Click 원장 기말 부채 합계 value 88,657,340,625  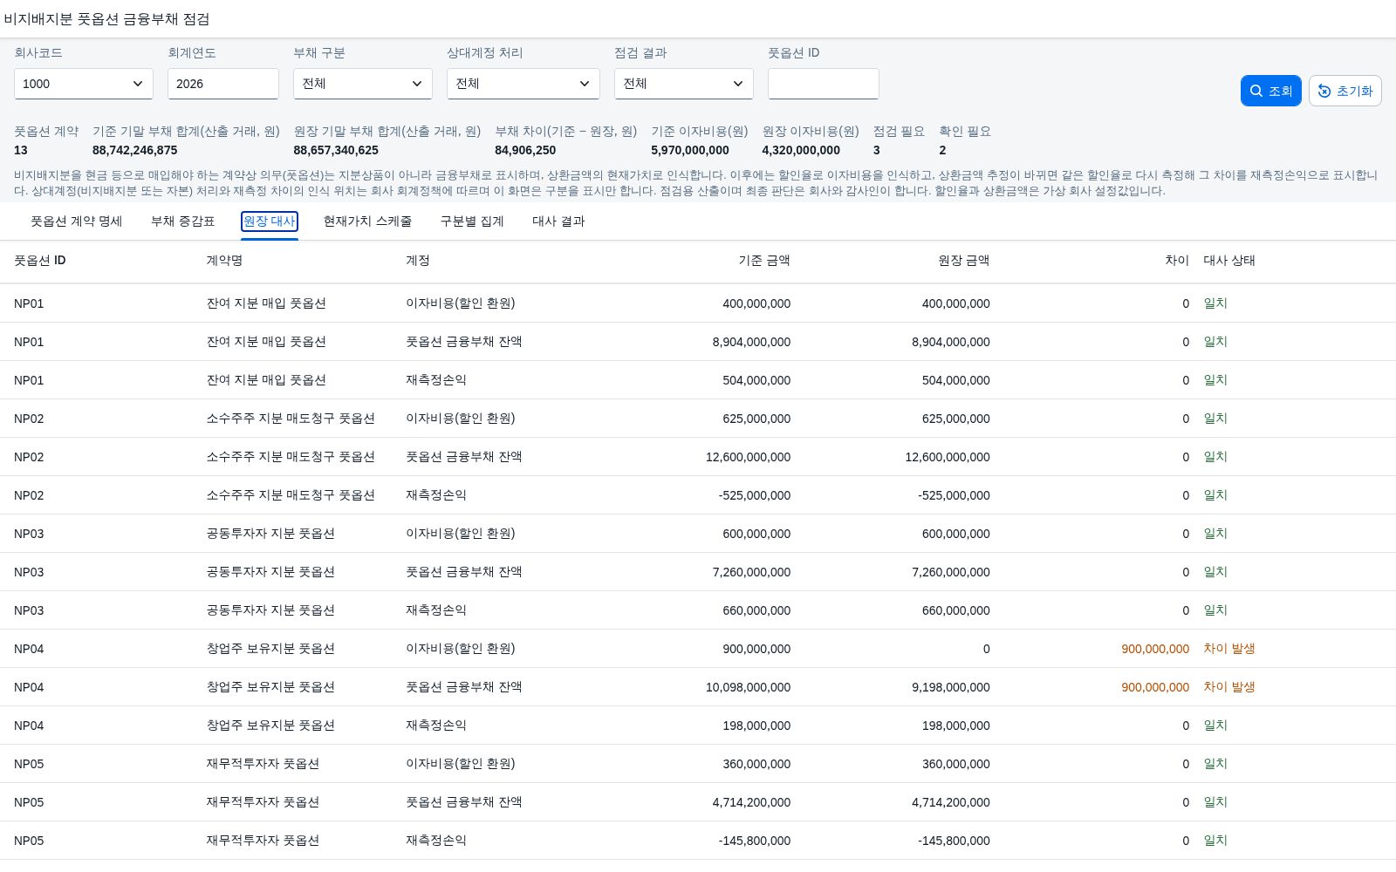tap(336, 150)
